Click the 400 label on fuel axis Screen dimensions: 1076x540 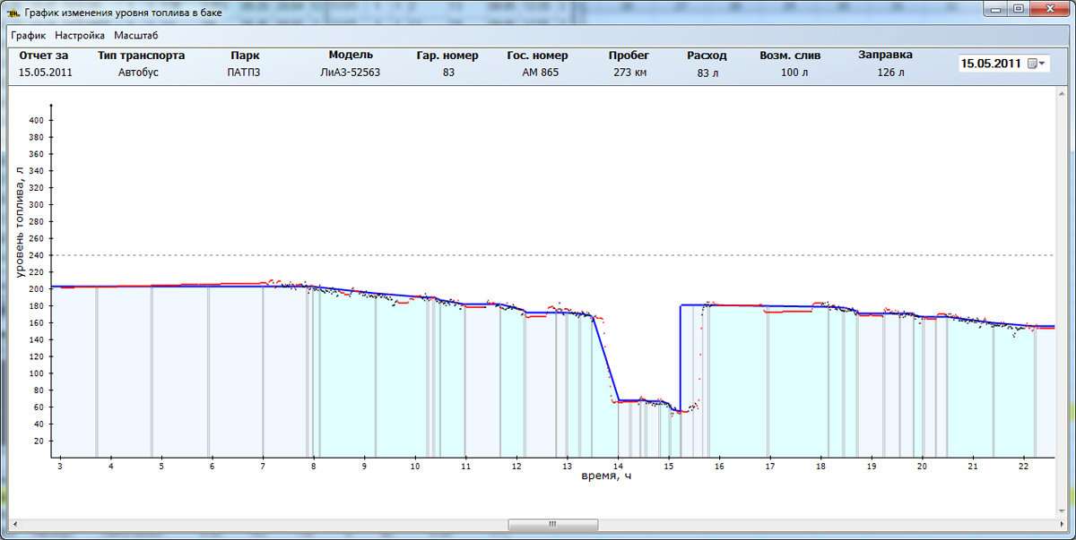click(x=38, y=120)
